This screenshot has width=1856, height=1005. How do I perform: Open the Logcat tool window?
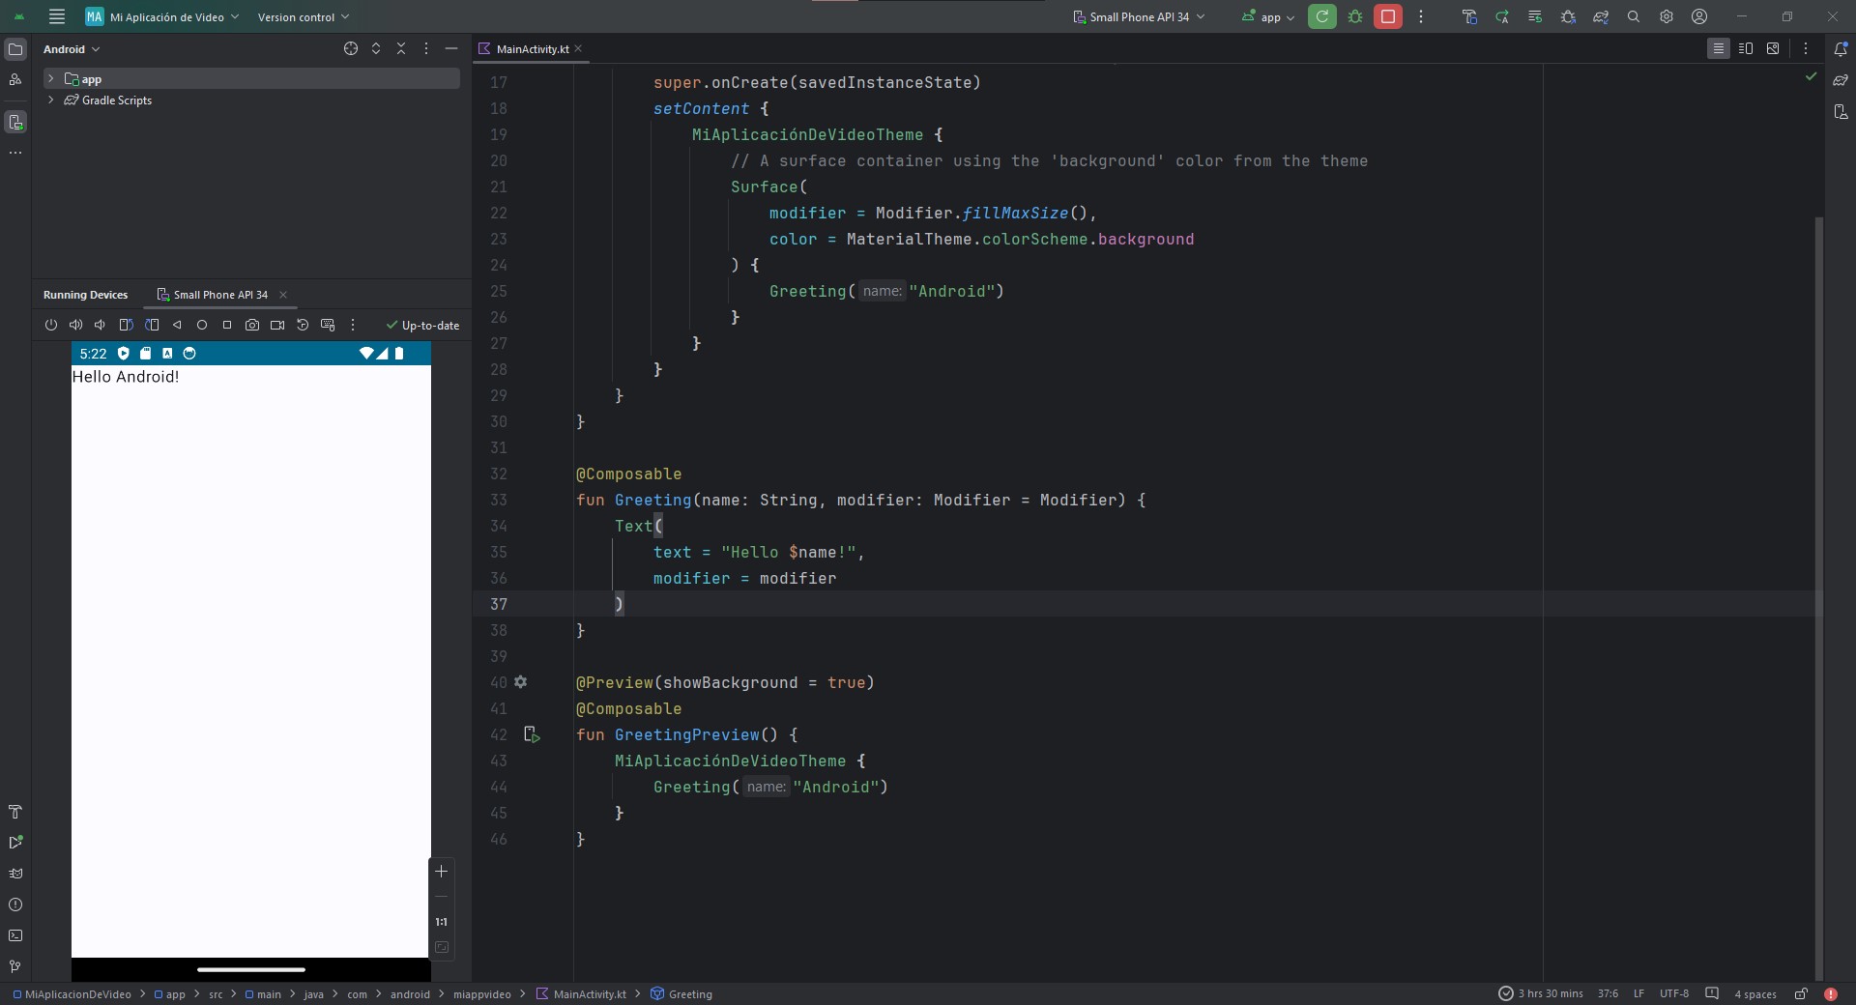15,874
